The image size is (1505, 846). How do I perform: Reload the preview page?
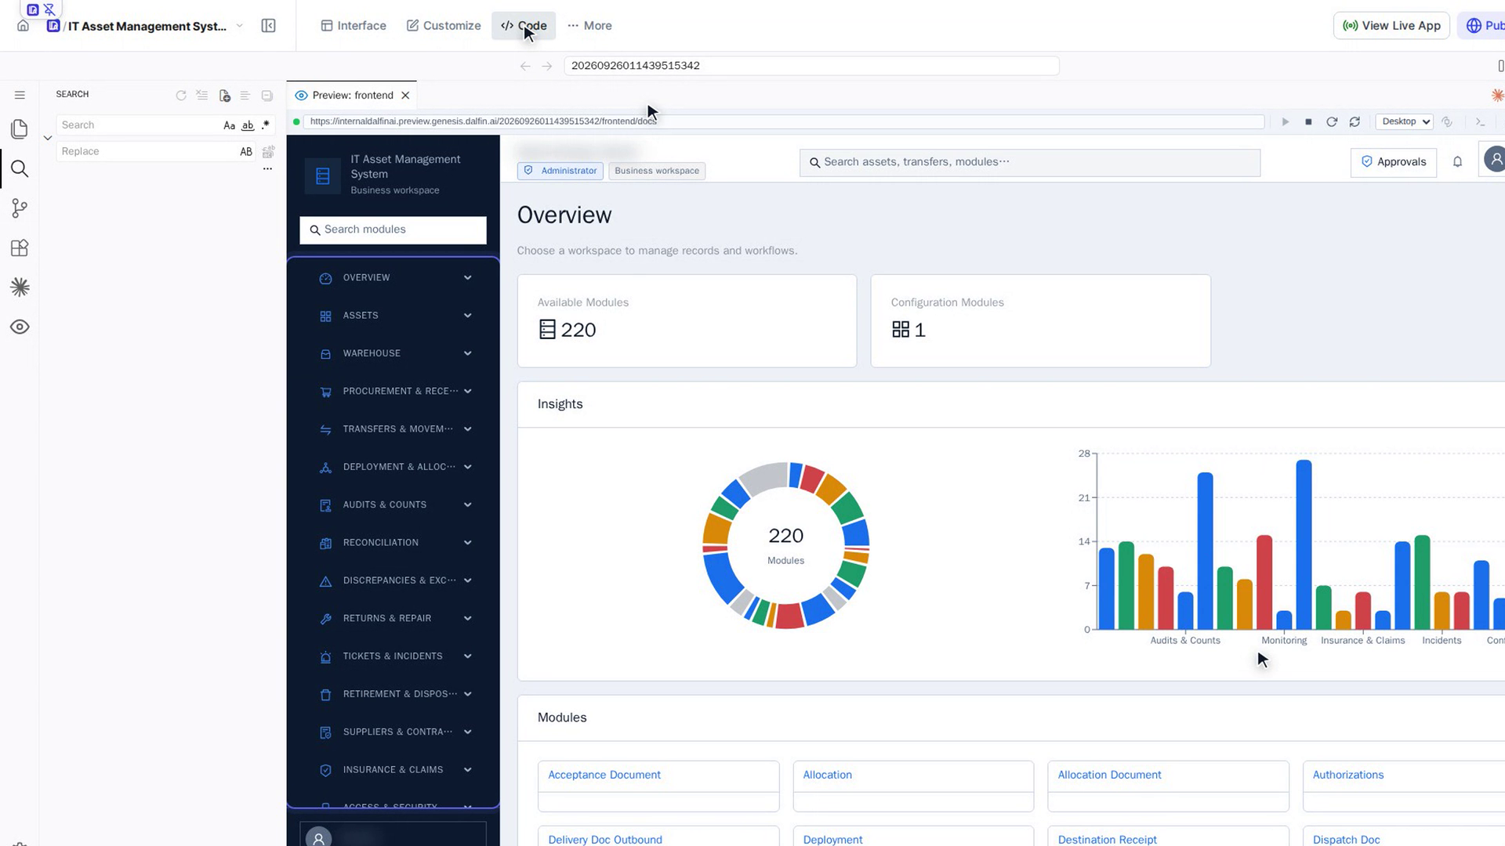[x=1331, y=121]
